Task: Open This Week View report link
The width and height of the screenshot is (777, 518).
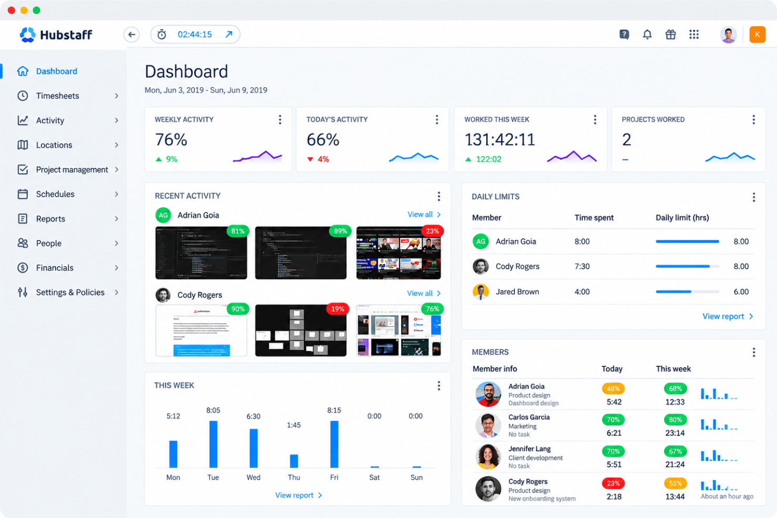Action: coord(298,495)
